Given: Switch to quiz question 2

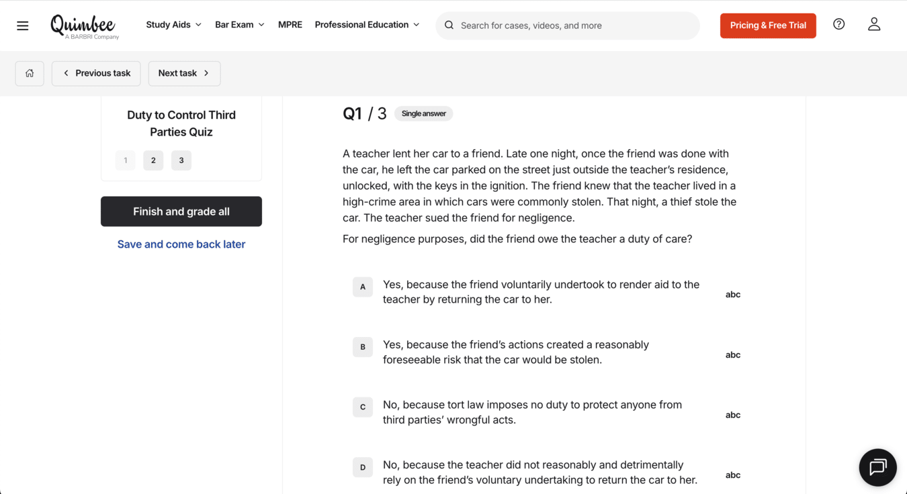Looking at the screenshot, I should point(153,160).
